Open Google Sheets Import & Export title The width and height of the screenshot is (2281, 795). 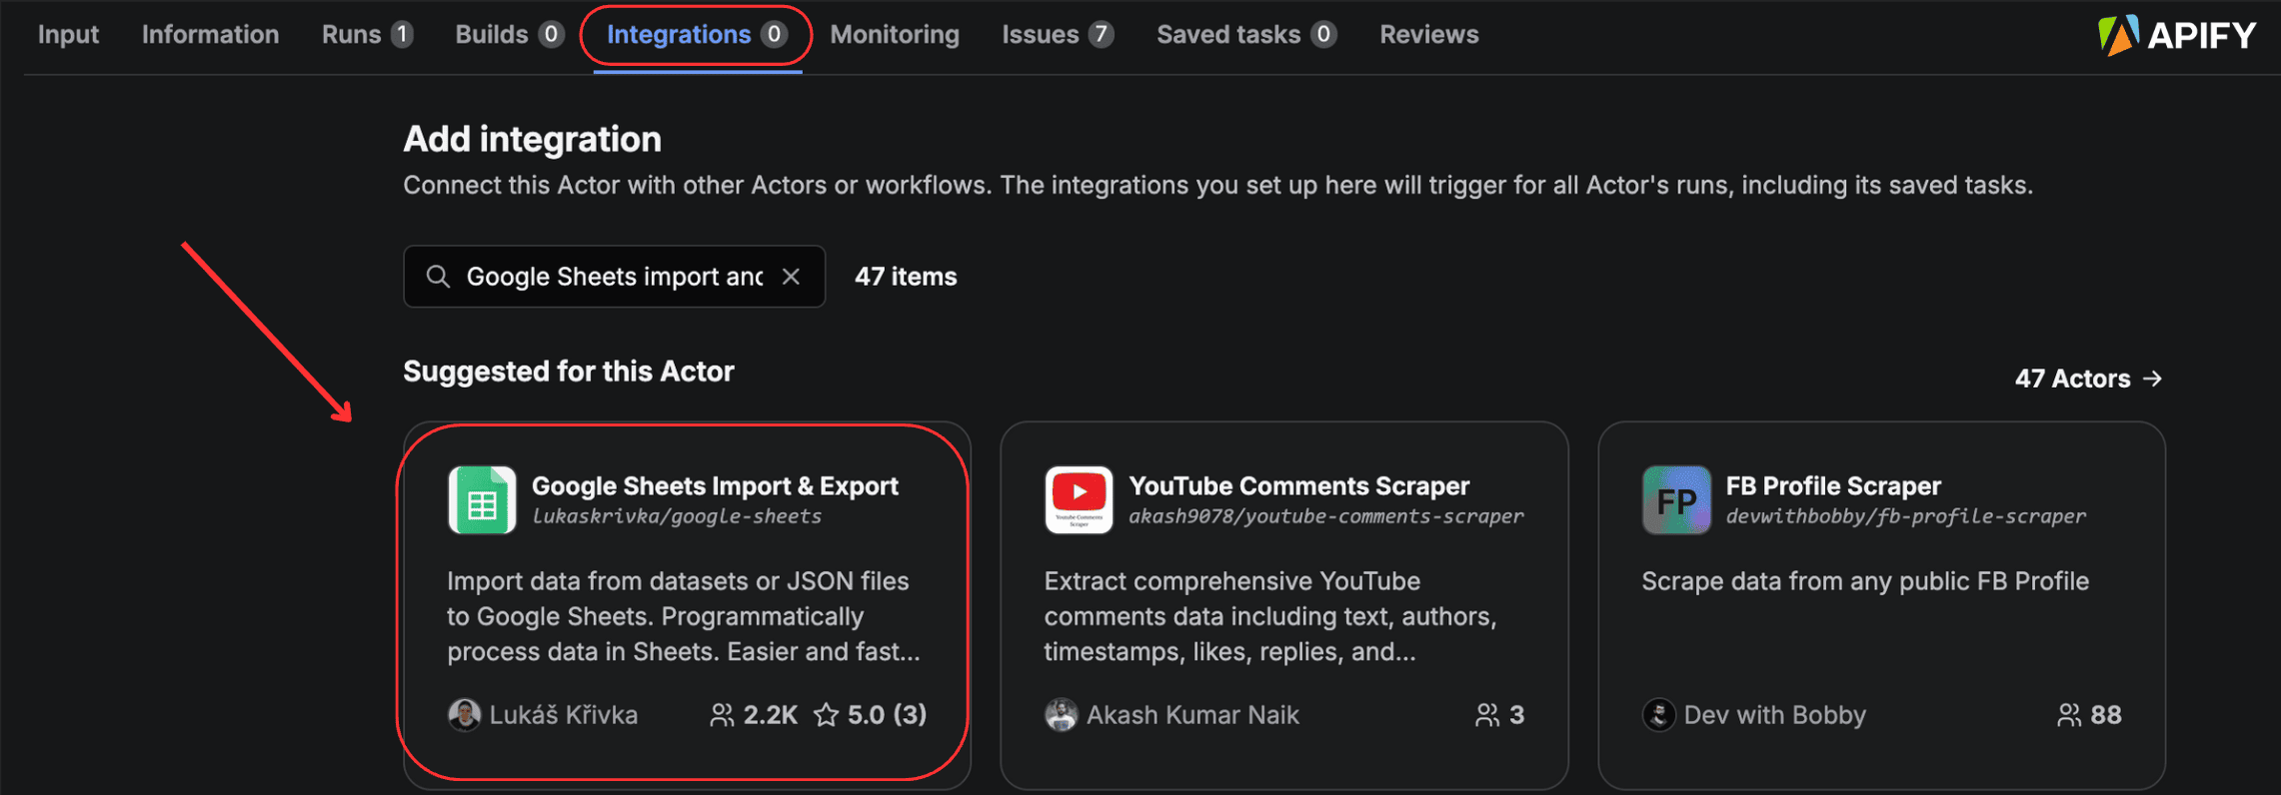pos(715,486)
